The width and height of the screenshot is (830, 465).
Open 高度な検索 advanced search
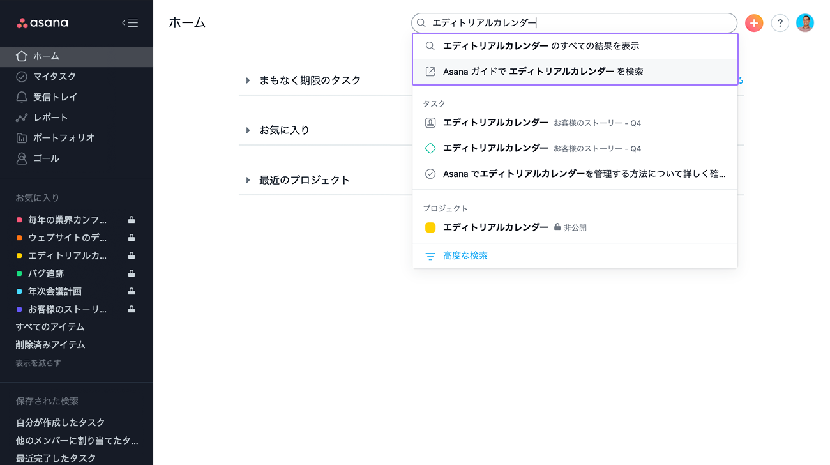click(465, 255)
